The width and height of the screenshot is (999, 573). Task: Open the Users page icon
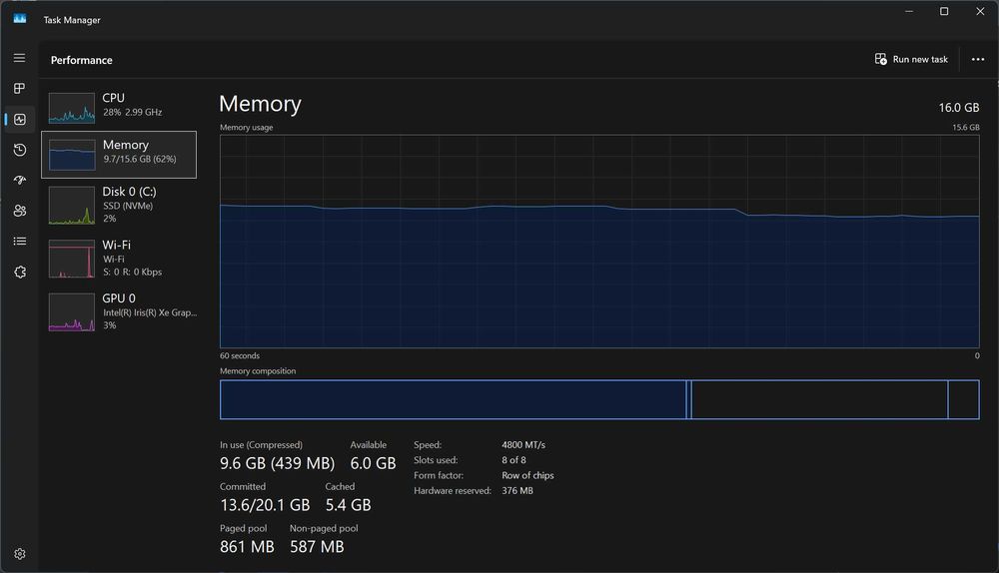20,211
